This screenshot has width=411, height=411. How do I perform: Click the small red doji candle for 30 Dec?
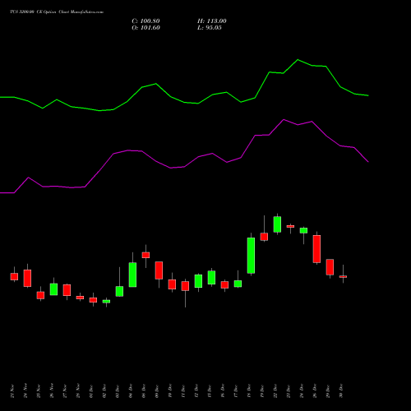(343, 276)
